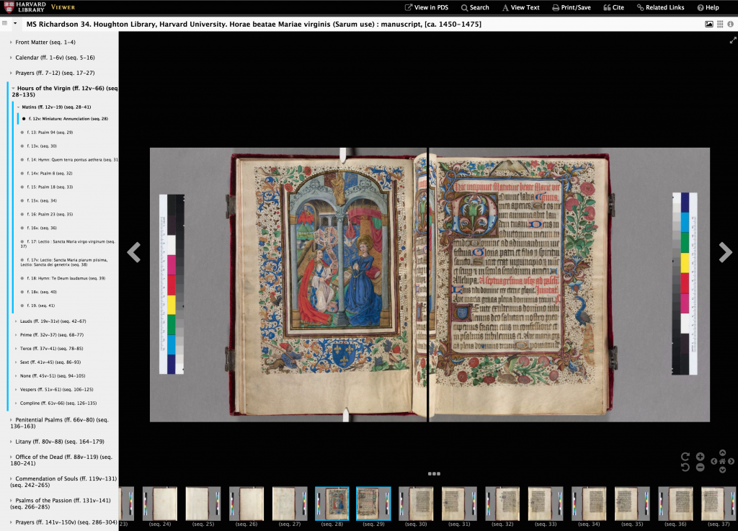738x531 pixels.
Task: Select f. 18 Hymn: Te Deum laudamus entry
Action: [x=66, y=278]
